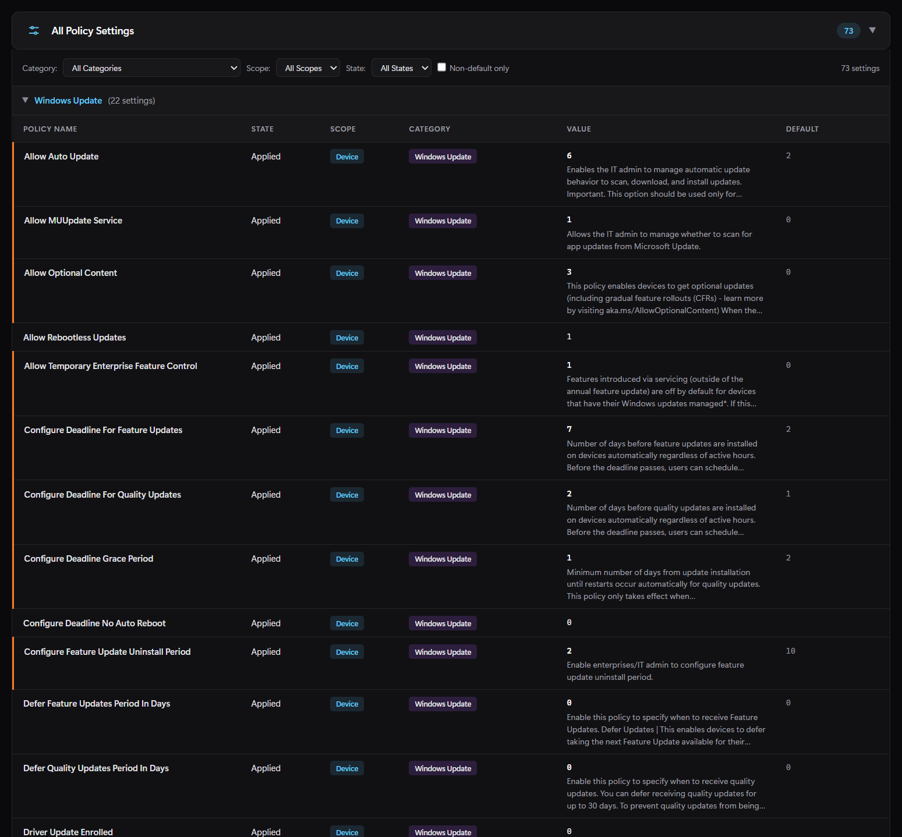902x837 pixels.
Task: Select the Allow Optional Content policy row
Action: [451, 291]
